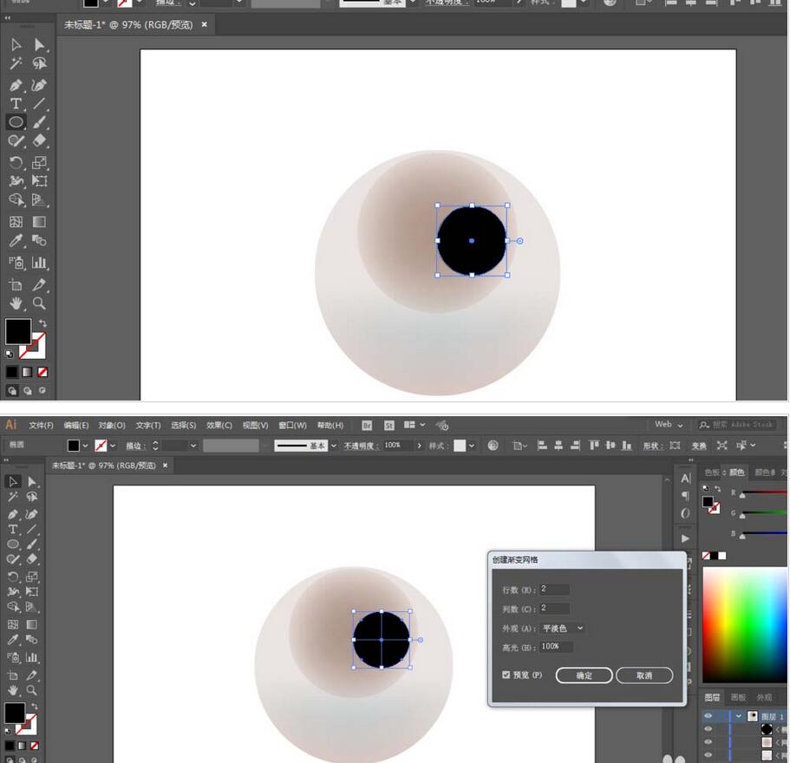
Task: Click the Character panel icon beside the Color panel
Action: [x=685, y=479]
